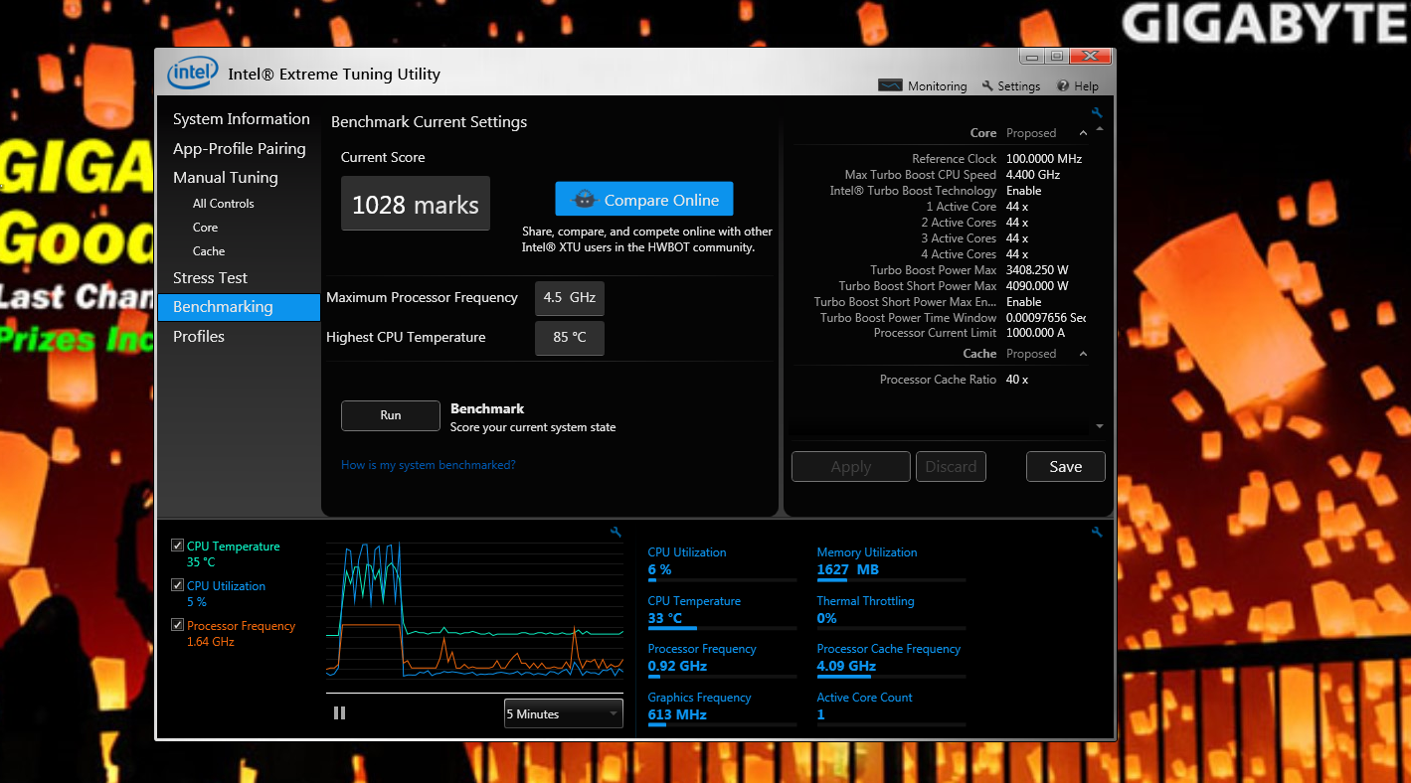The image size is (1411, 783).
Task: Select Core under Manual Tuning
Action: (206, 228)
